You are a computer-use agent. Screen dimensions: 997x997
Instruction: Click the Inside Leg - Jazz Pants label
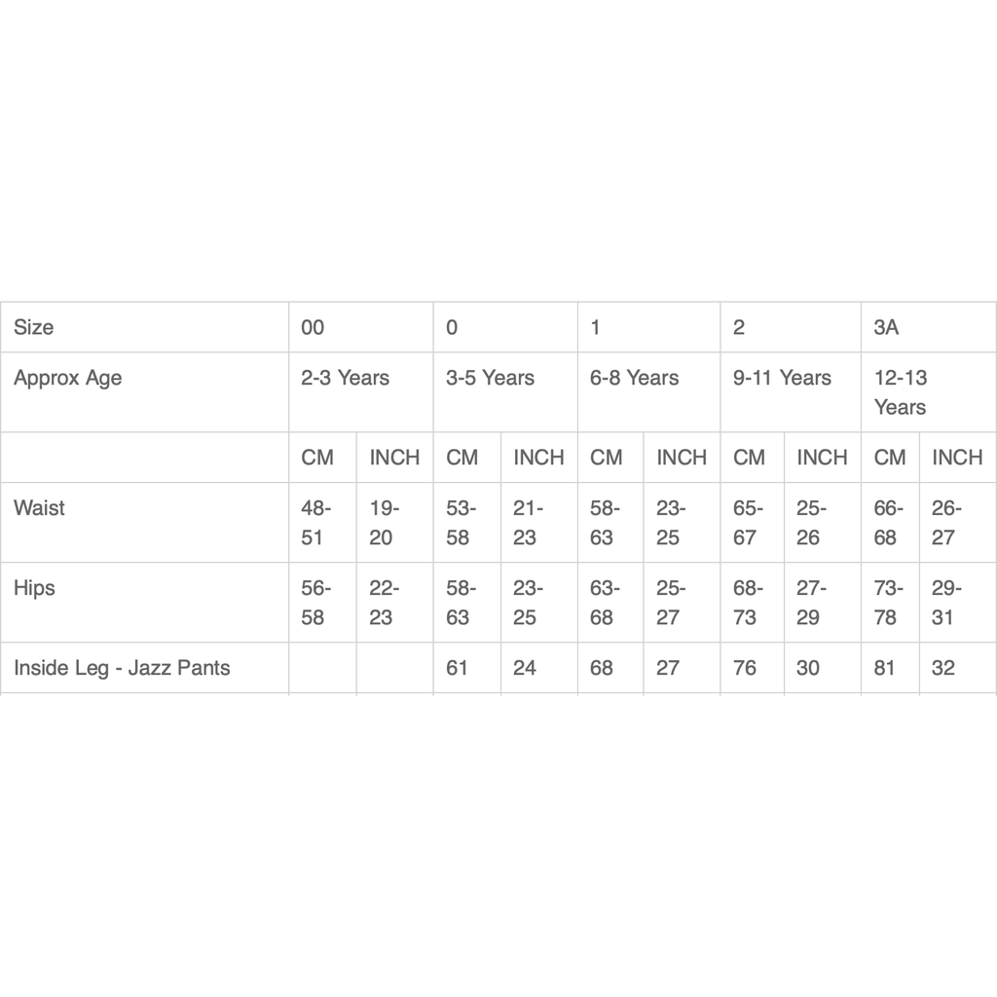pyautogui.click(x=122, y=668)
